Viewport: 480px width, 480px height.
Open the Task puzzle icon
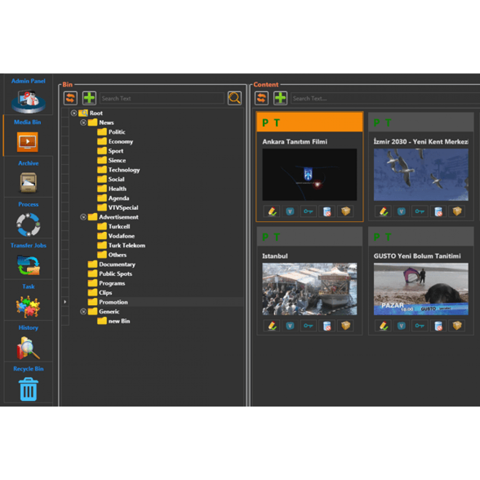point(28,306)
